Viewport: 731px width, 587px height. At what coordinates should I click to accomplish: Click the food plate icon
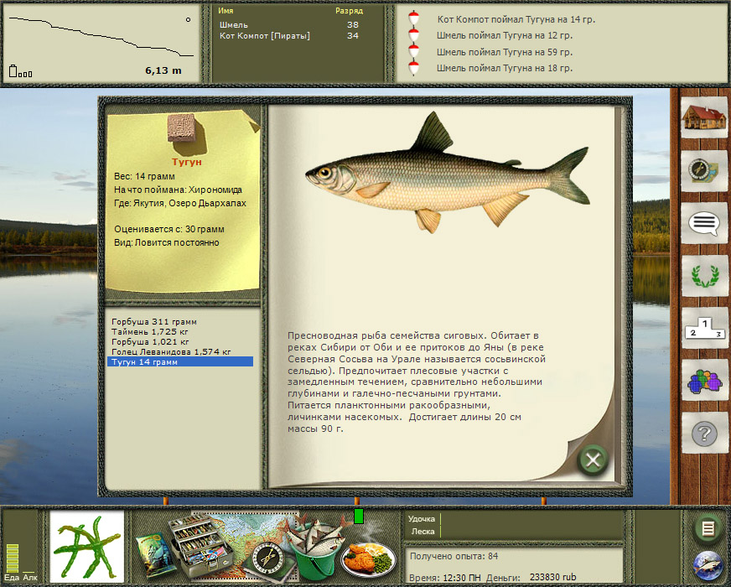click(x=368, y=557)
